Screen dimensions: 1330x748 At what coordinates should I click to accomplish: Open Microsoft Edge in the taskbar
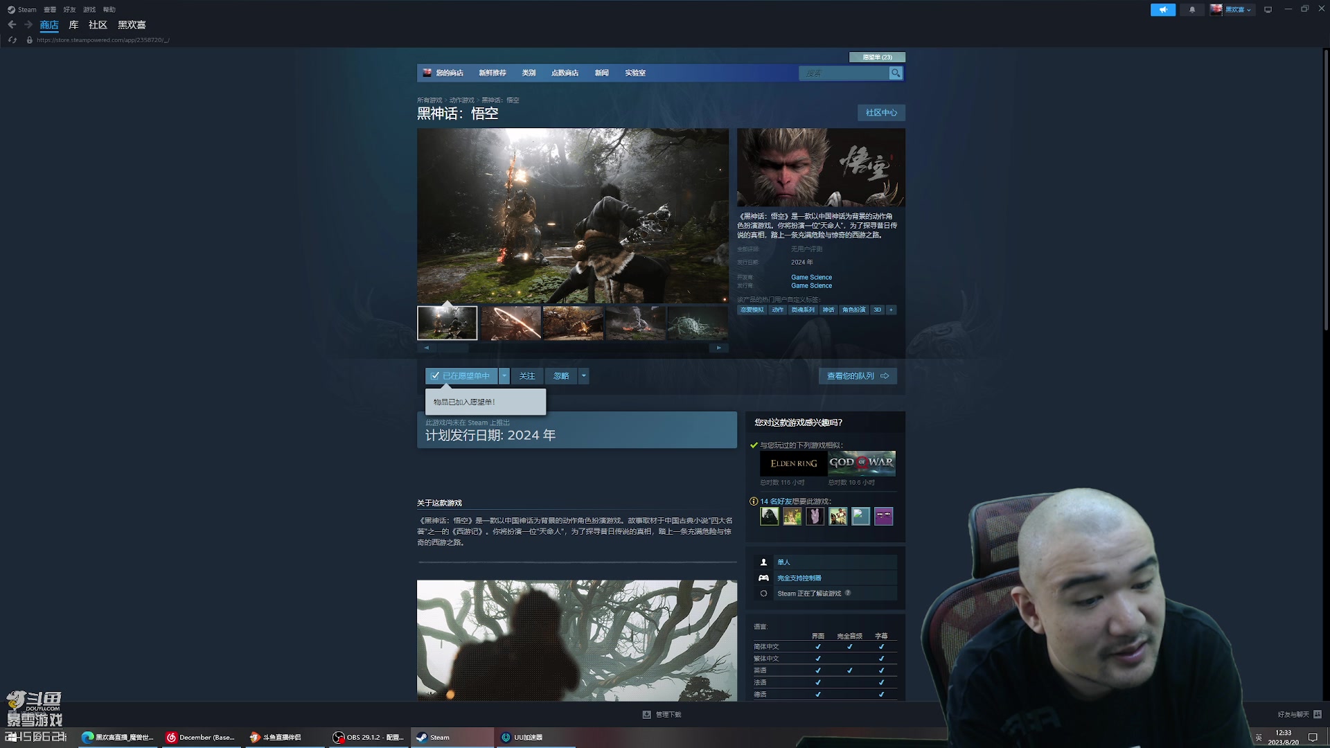118,738
